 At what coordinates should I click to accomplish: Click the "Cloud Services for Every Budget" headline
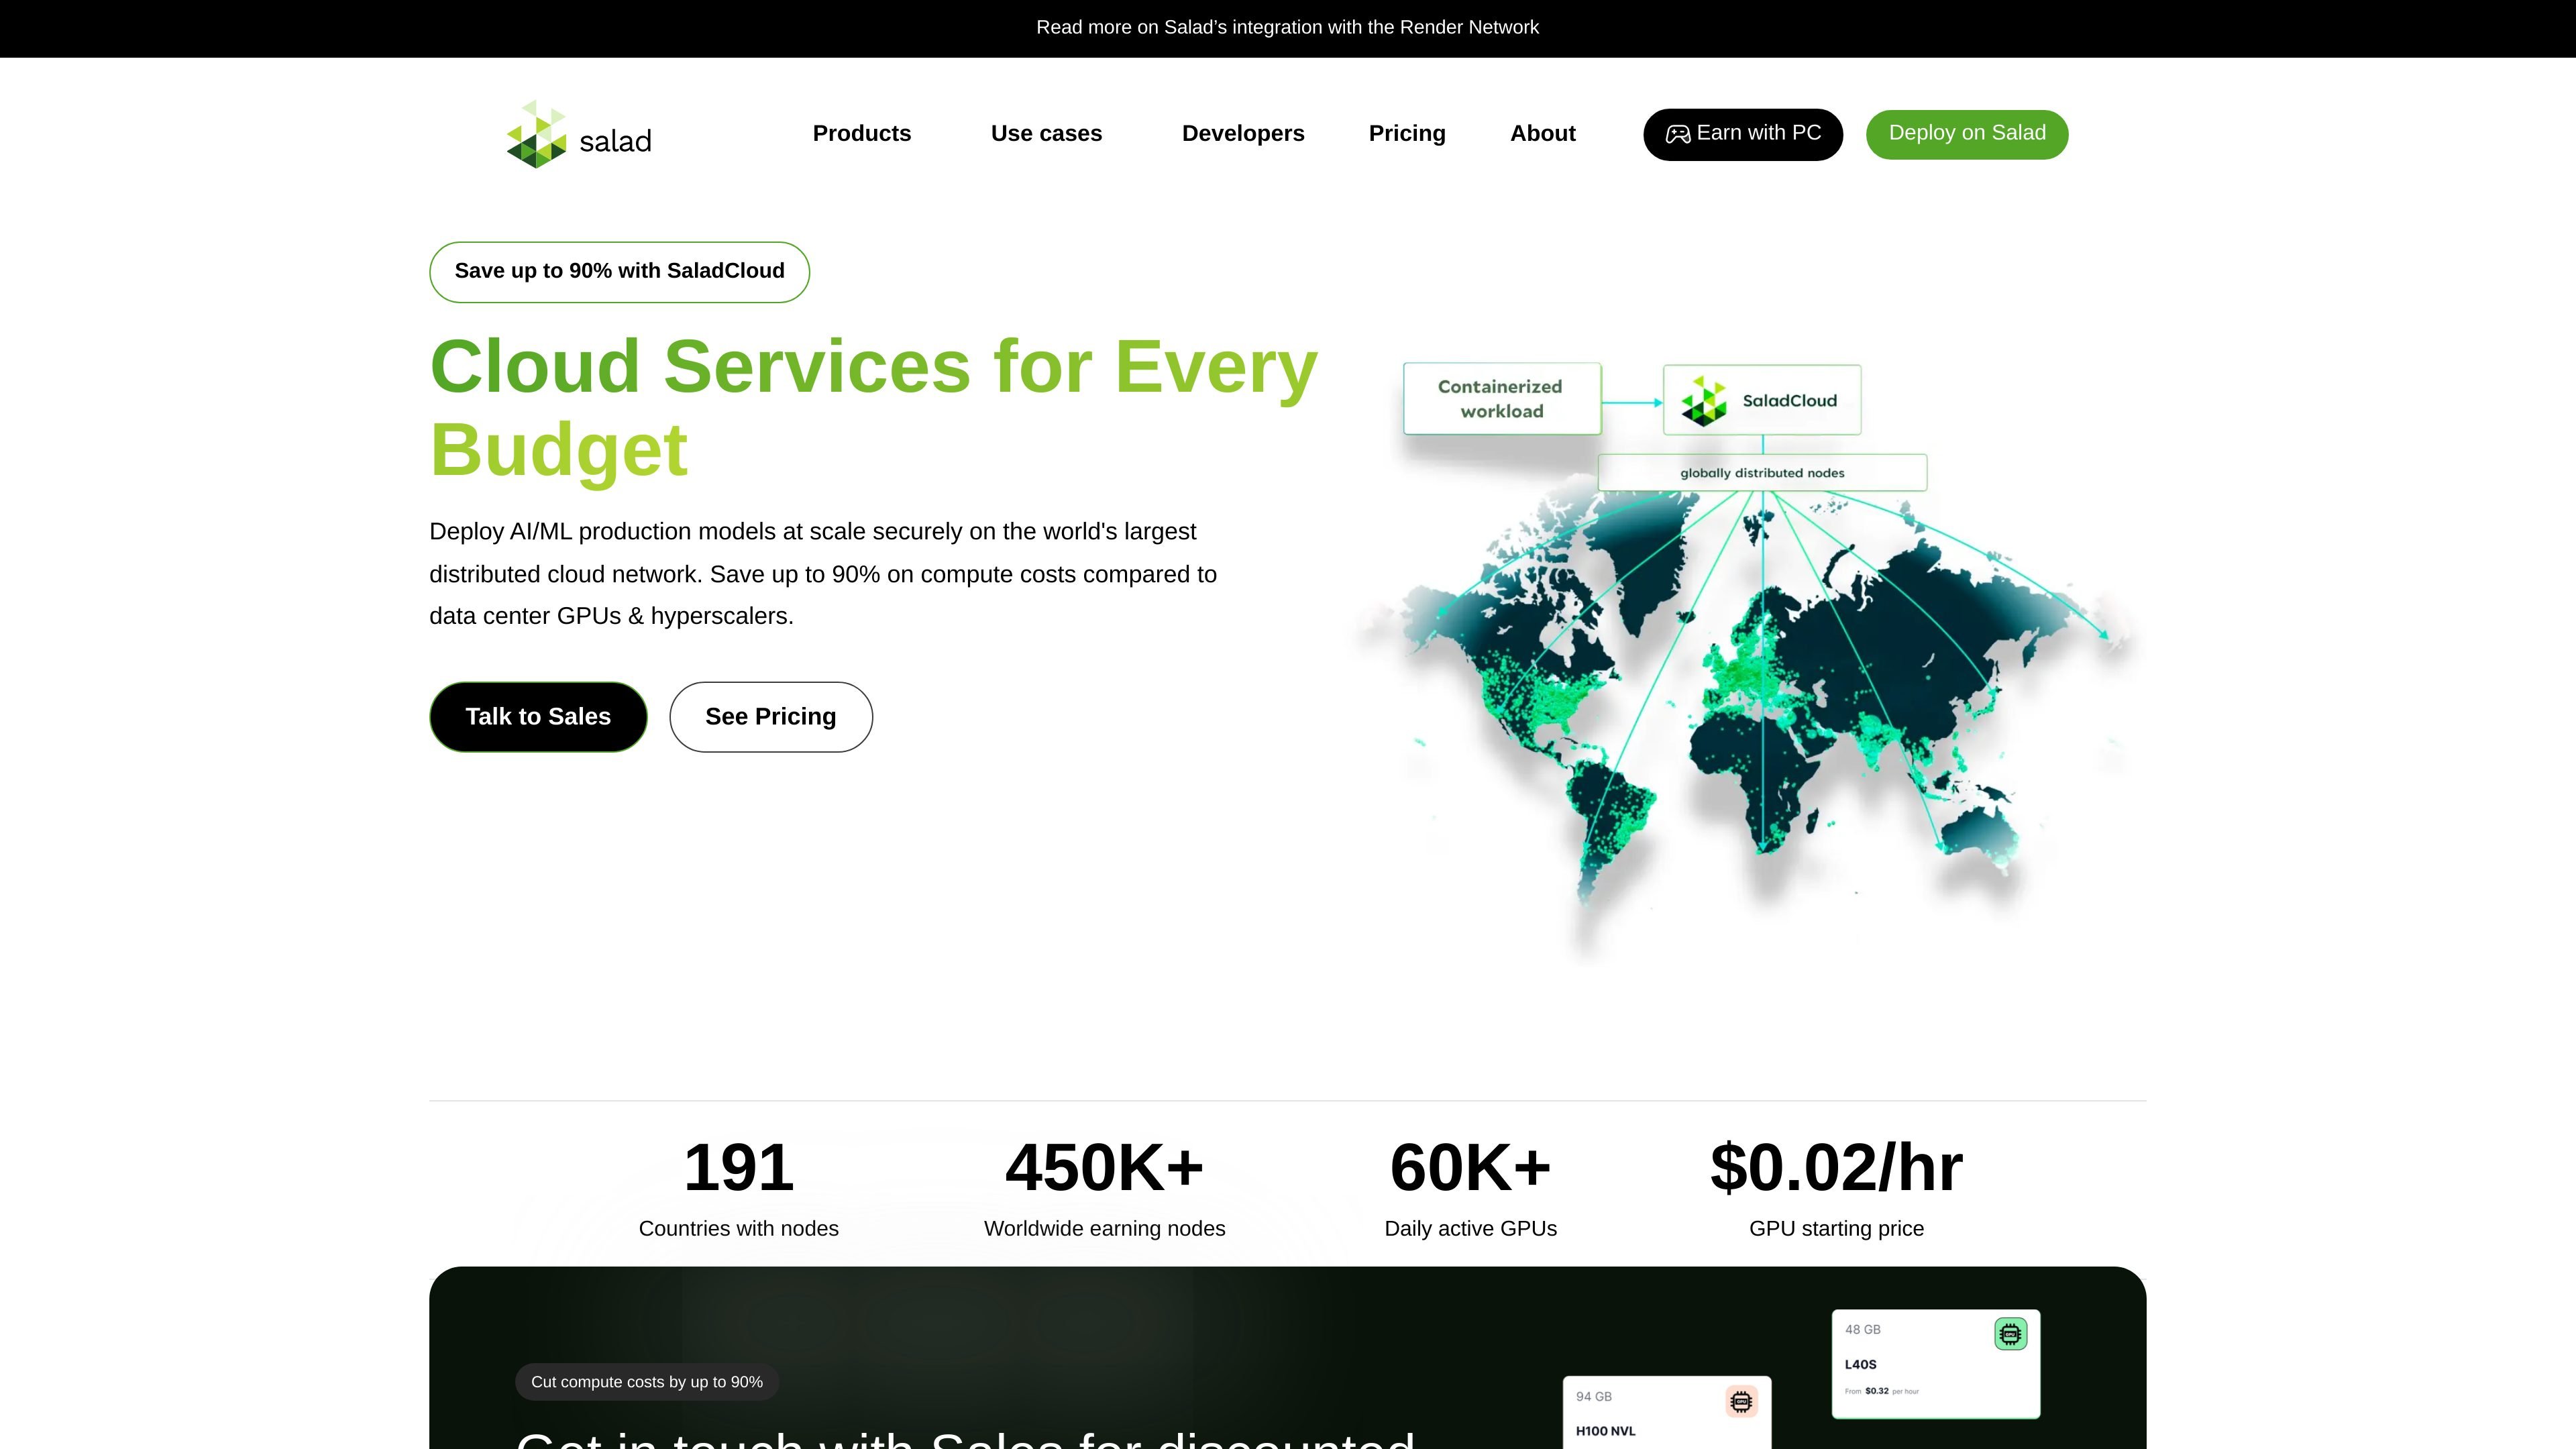pos(874,408)
